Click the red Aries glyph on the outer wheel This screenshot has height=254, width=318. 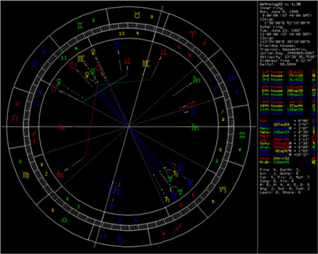click(x=193, y=34)
